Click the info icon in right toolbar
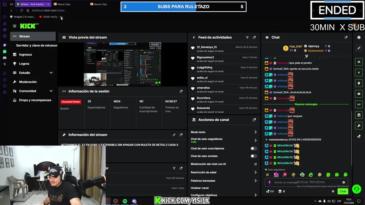This screenshot has height=205, width=365. click(359, 37)
